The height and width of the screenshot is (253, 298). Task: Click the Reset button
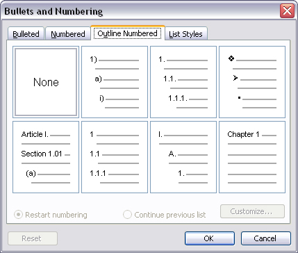[x=33, y=238]
